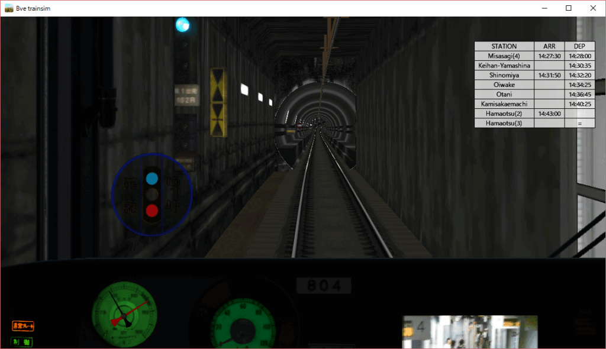
Task: Close the Bve trainsim window
Action: pyautogui.click(x=593, y=8)
